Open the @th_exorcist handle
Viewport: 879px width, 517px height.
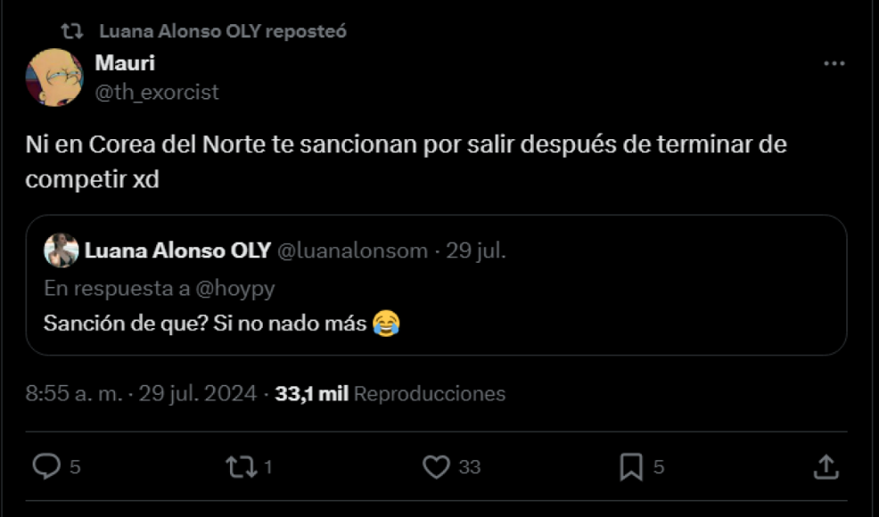157,92
